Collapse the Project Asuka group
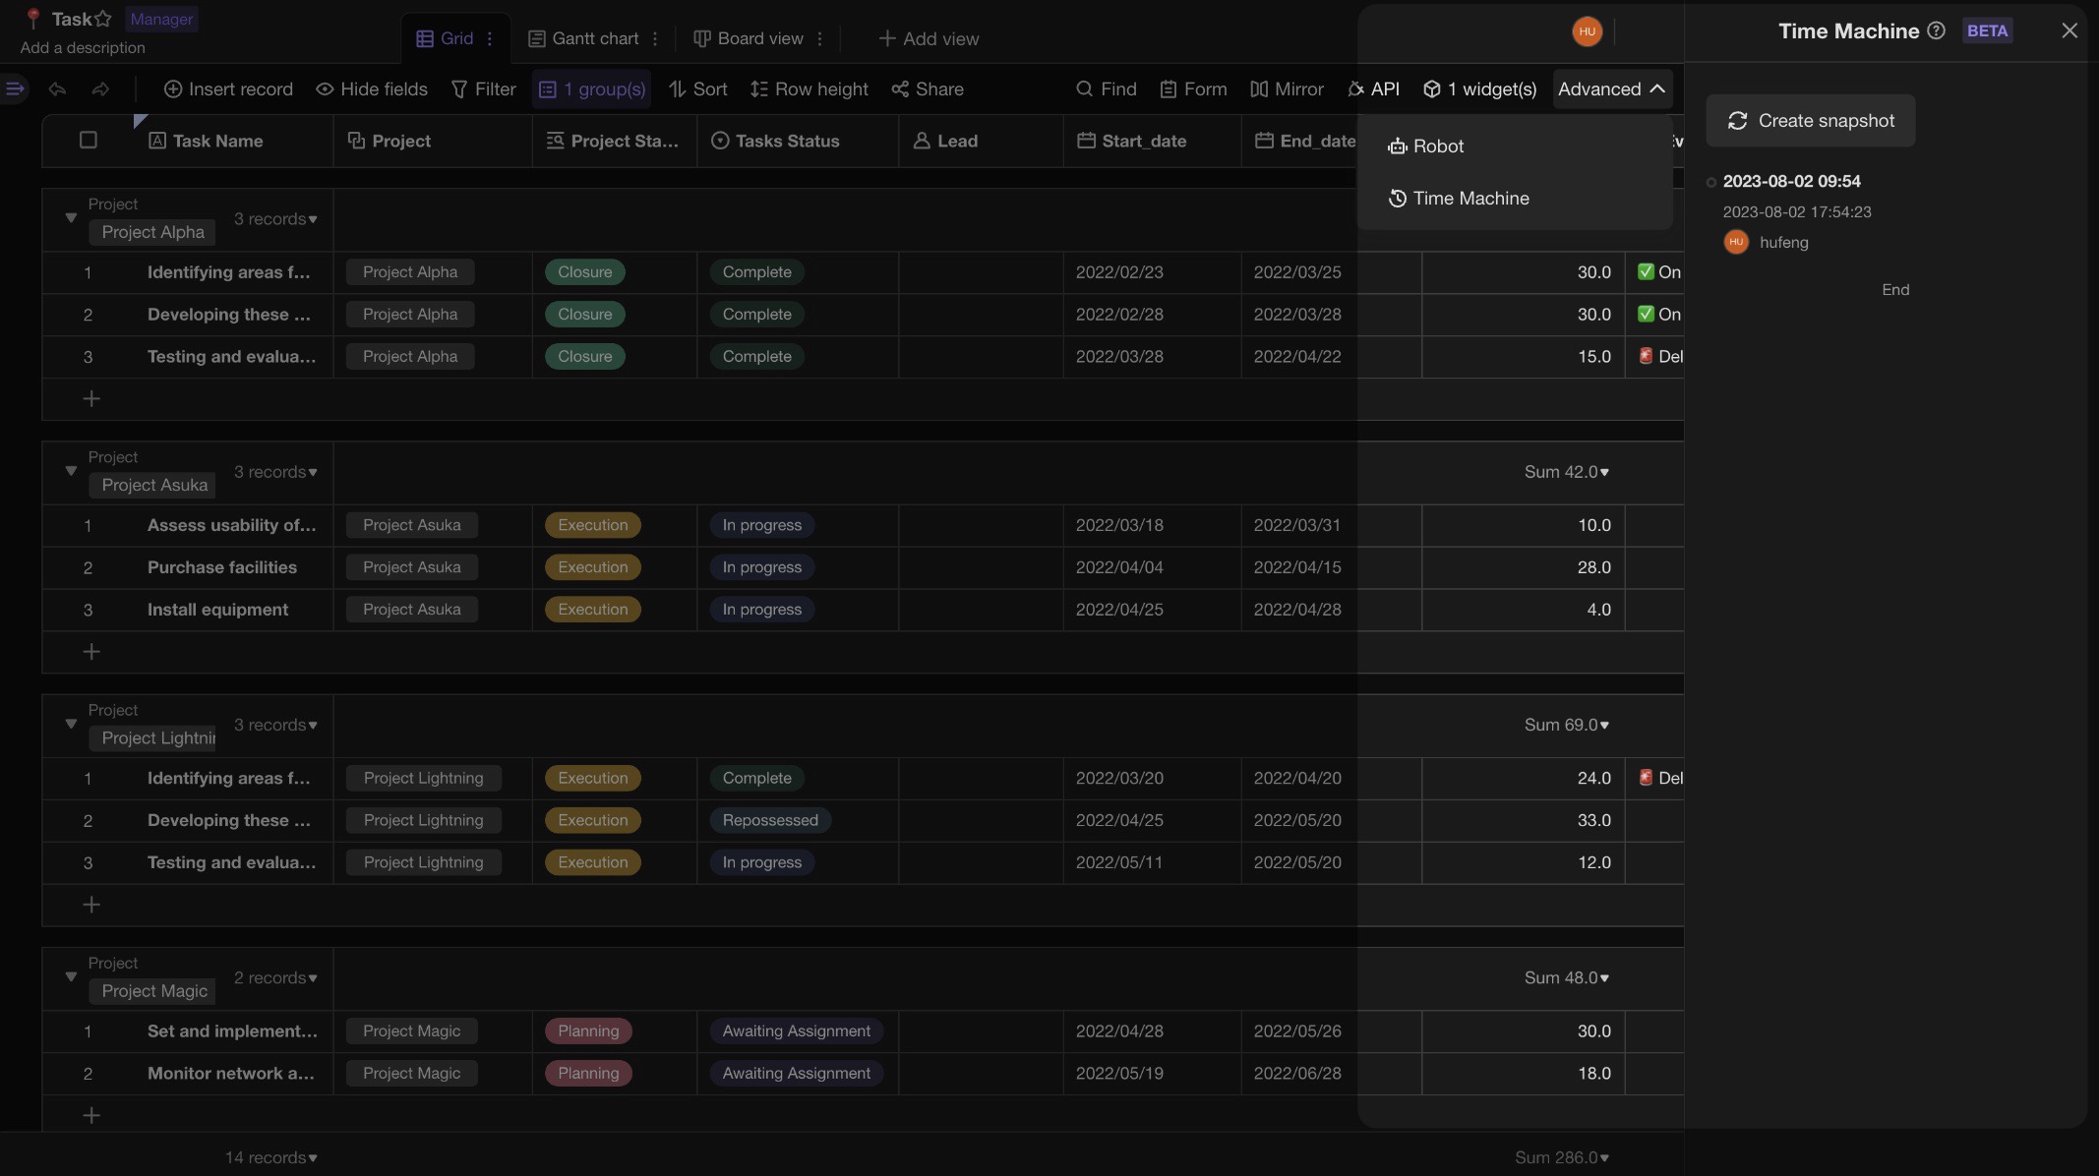This screenshot has width=2099, height=1176. (71, 471)
